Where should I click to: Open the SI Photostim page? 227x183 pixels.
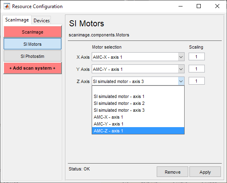point(33,56)
